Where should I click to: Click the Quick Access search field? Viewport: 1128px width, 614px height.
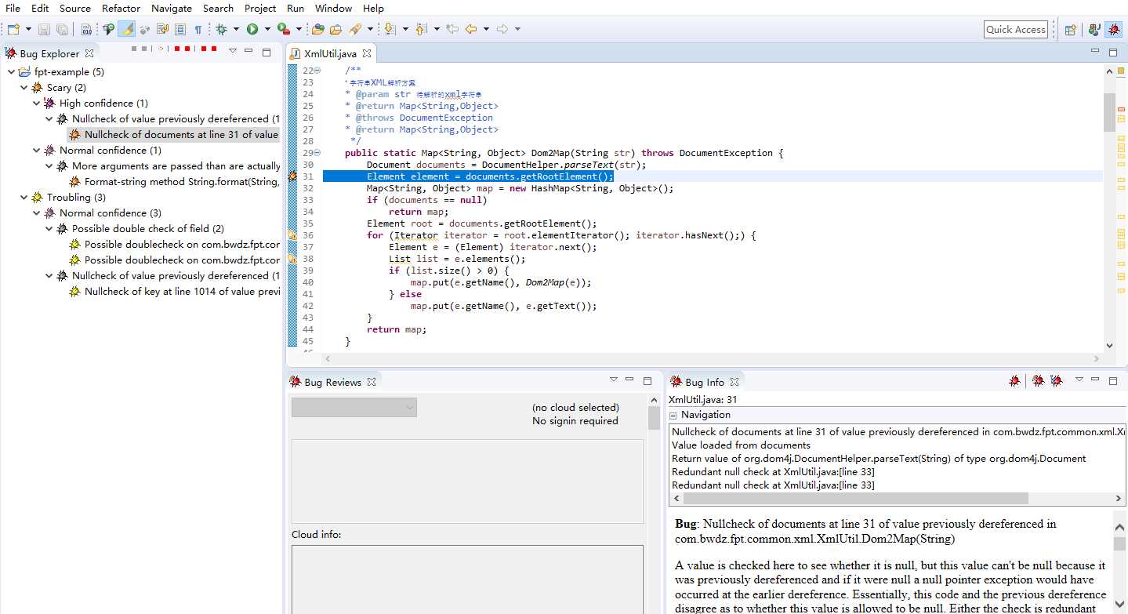(1016, 29)
